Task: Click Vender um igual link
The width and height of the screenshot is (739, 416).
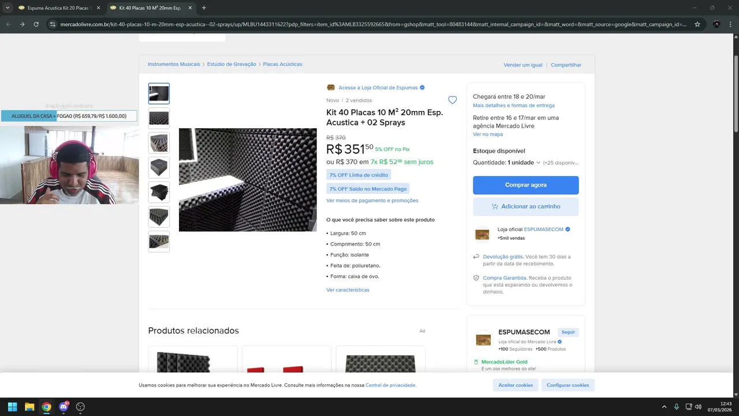Action: tap(522, 65)
